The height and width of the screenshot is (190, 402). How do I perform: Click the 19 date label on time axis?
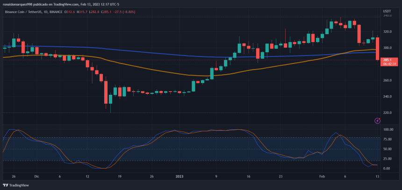click(x=120, y=176)
